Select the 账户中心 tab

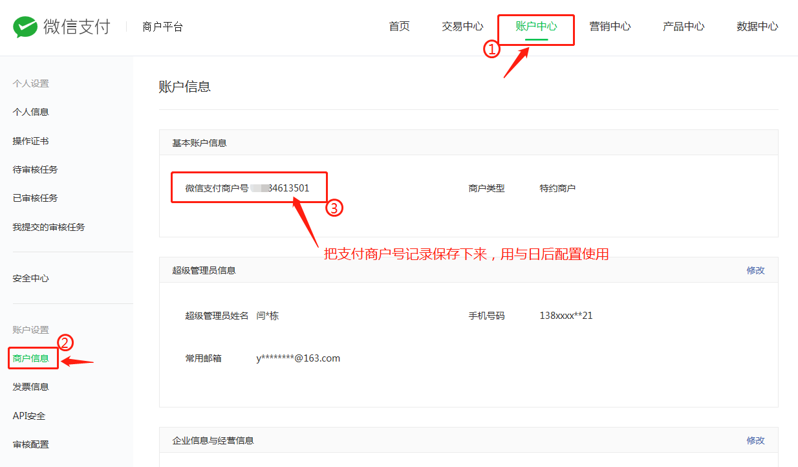point(536,27)
